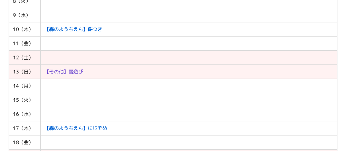Screen dimensions: 344x151
Task: Click the empty event cell for 18（金）
Action: pos(189,142)
